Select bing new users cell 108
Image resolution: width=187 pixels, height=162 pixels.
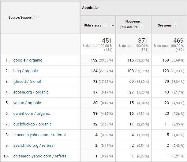(130, 71)
